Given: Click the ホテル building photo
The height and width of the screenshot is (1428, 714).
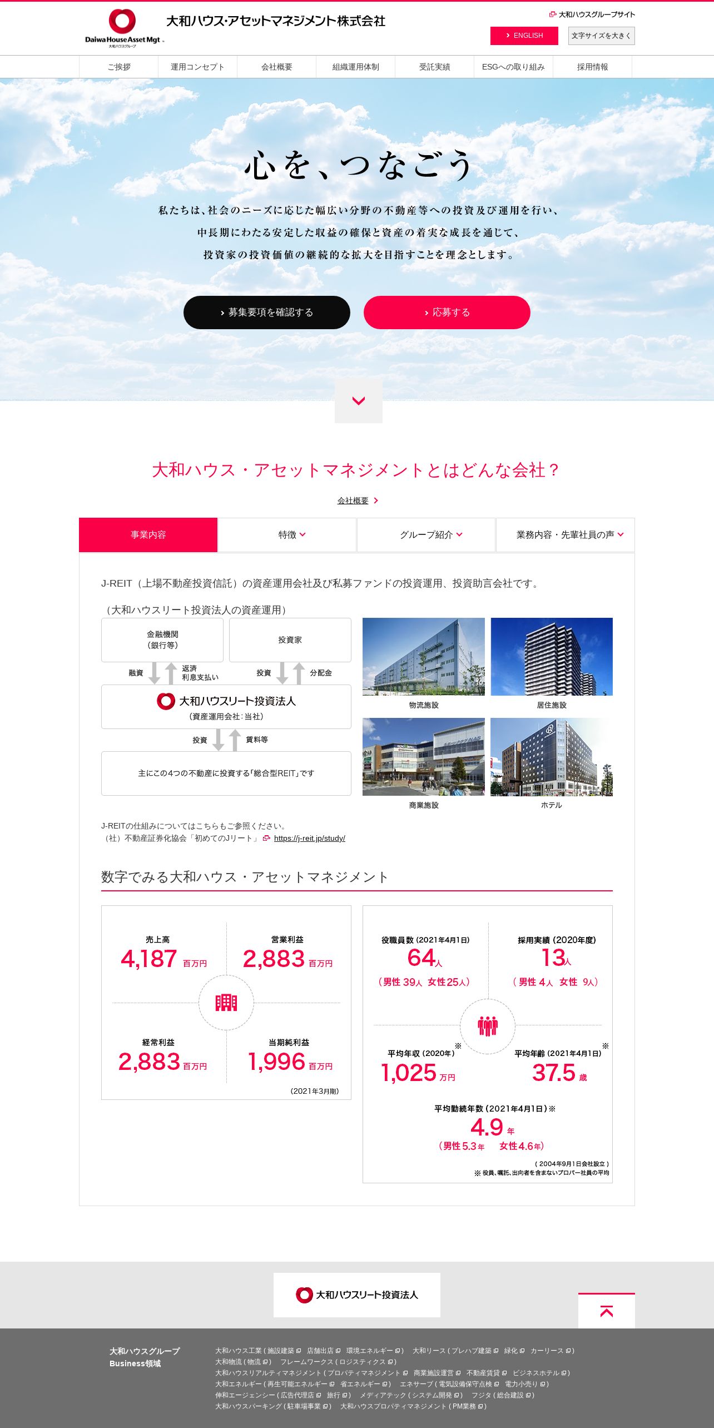Looking at the screenshot, I should pyautogui.click(x=552, y=757).
